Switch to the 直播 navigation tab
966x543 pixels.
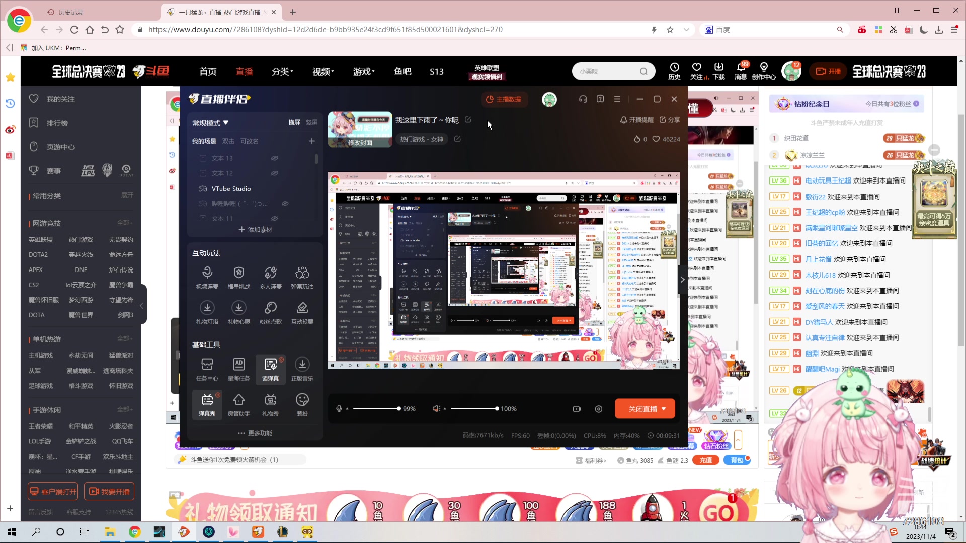coord(245,71)
